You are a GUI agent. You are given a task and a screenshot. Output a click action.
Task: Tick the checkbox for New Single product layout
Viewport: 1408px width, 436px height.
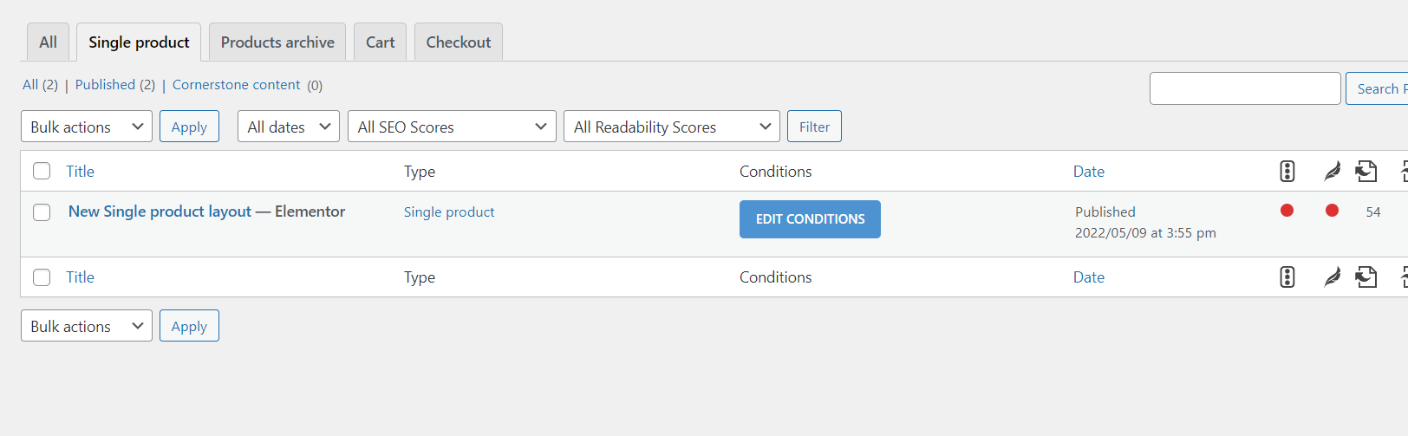coord(42,212)
